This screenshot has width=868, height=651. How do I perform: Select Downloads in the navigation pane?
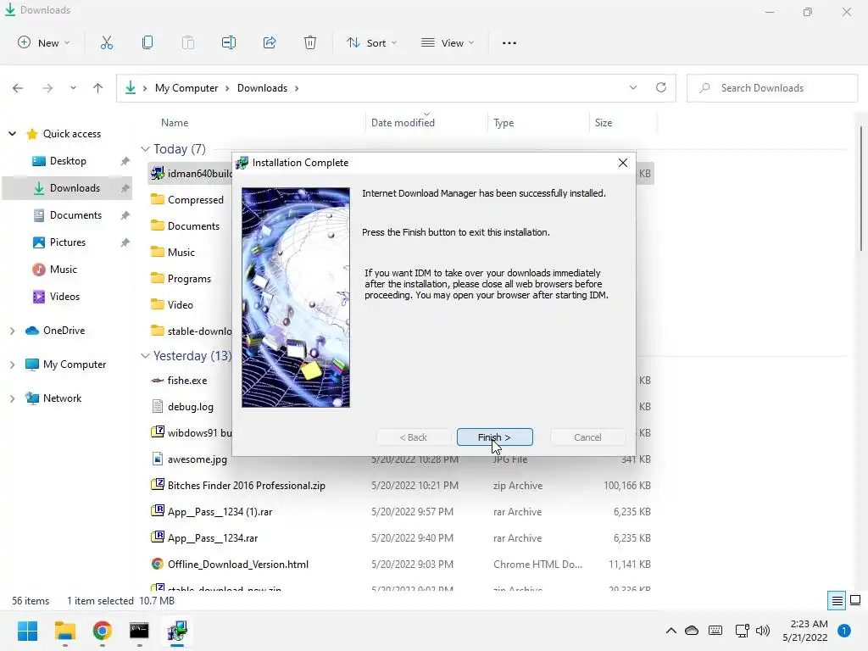[68, 187]
